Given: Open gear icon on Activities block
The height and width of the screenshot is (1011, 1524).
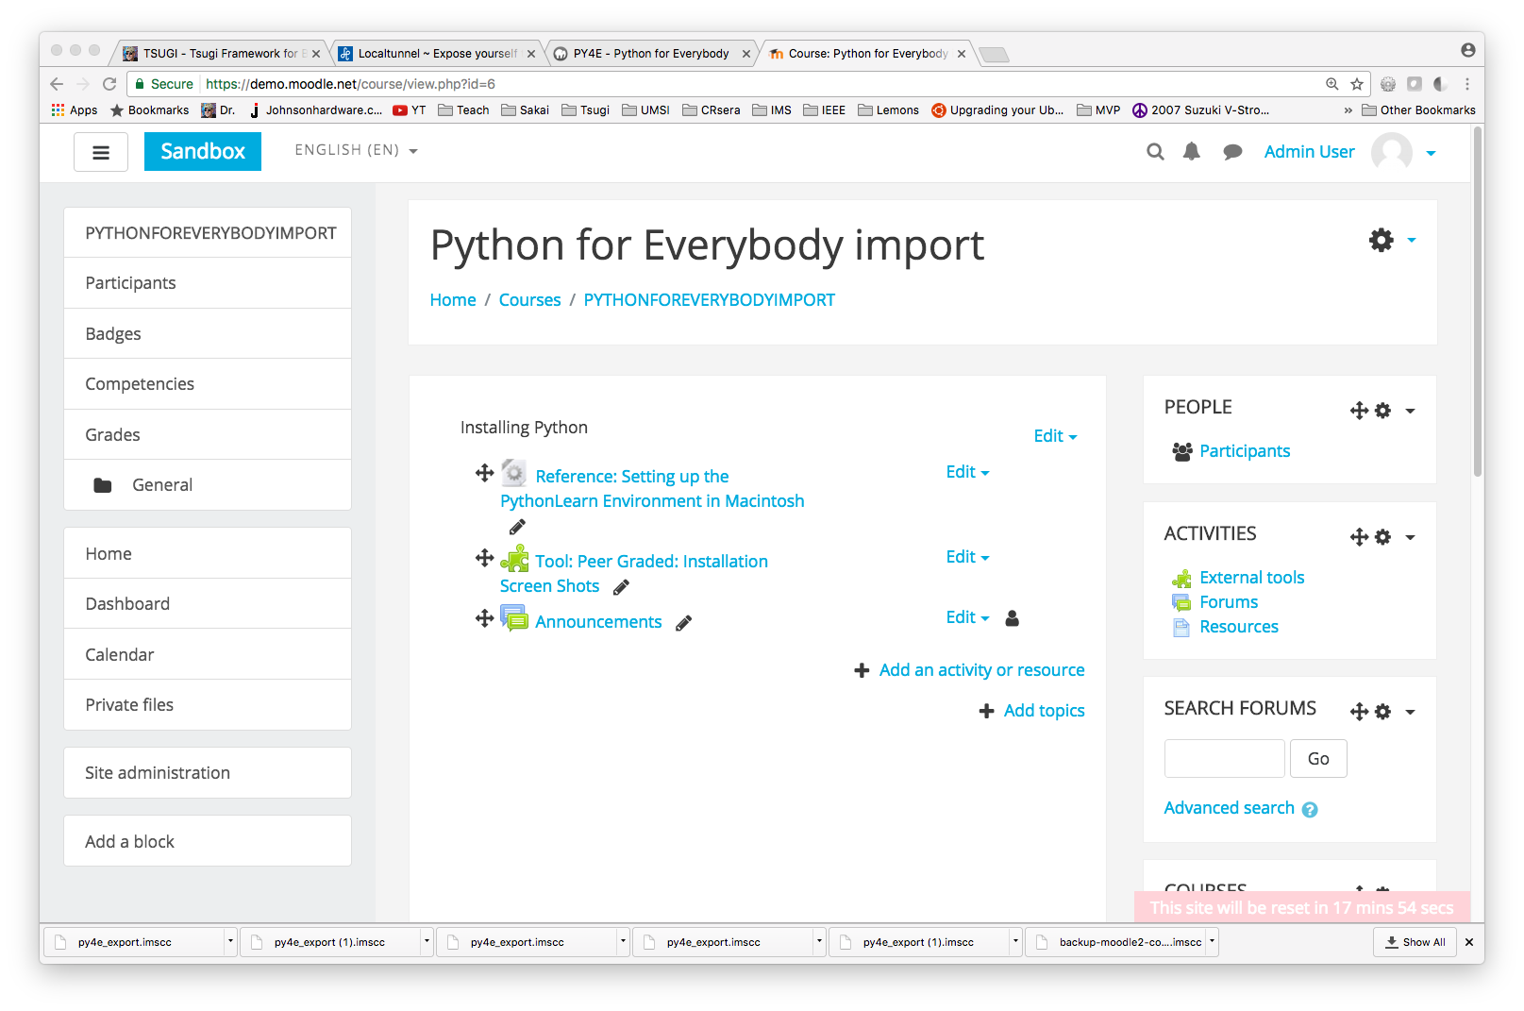Looking at the screenshot, I should click(x=1383, y=537).
